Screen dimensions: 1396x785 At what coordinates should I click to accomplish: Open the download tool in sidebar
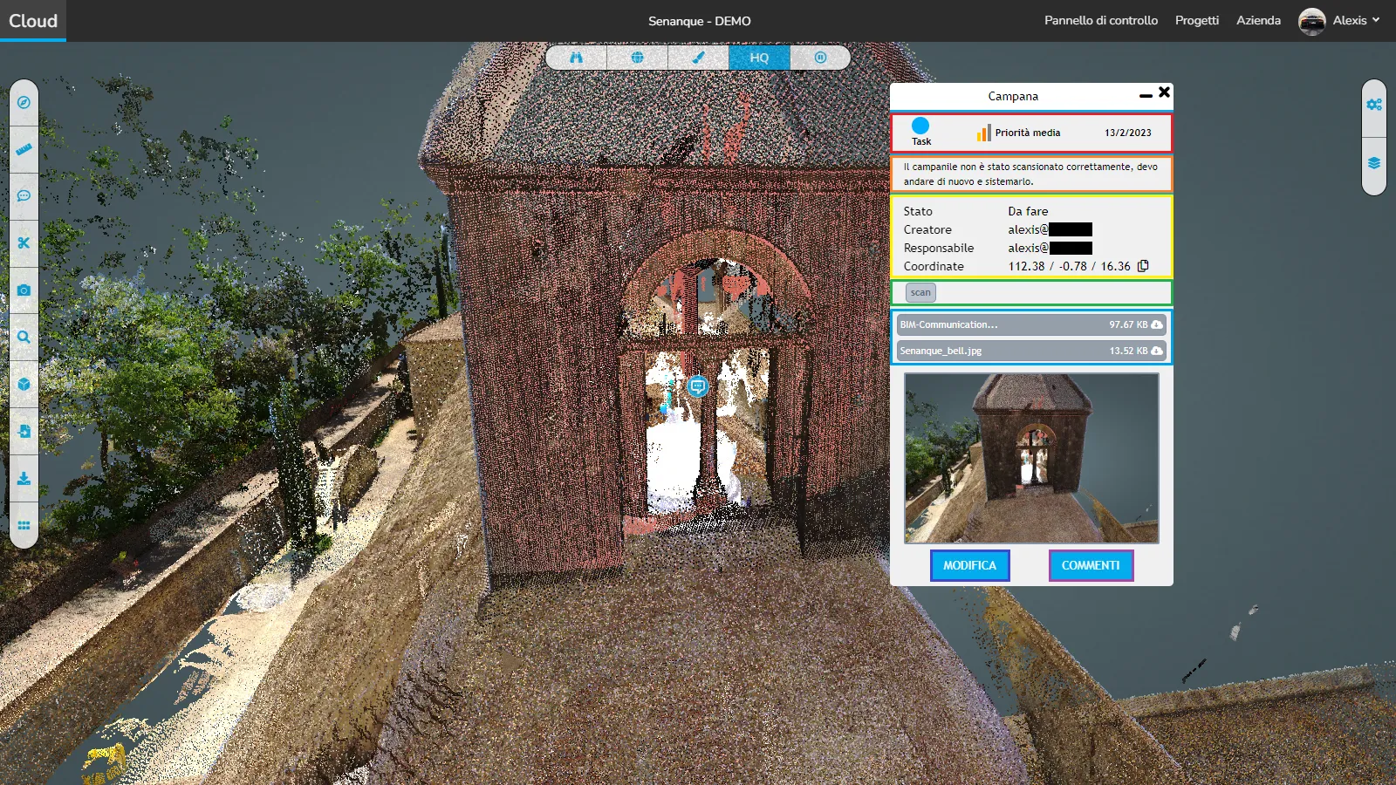tap(24, 478)
